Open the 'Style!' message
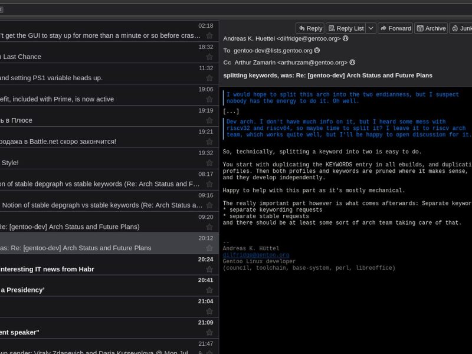This screenshot has height=354, width=472. (109, 159)
